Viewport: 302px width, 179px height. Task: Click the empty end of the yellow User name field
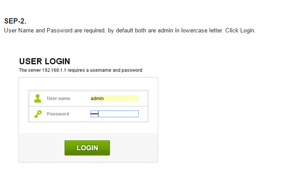pyautogui.click(x=121, y=98)
